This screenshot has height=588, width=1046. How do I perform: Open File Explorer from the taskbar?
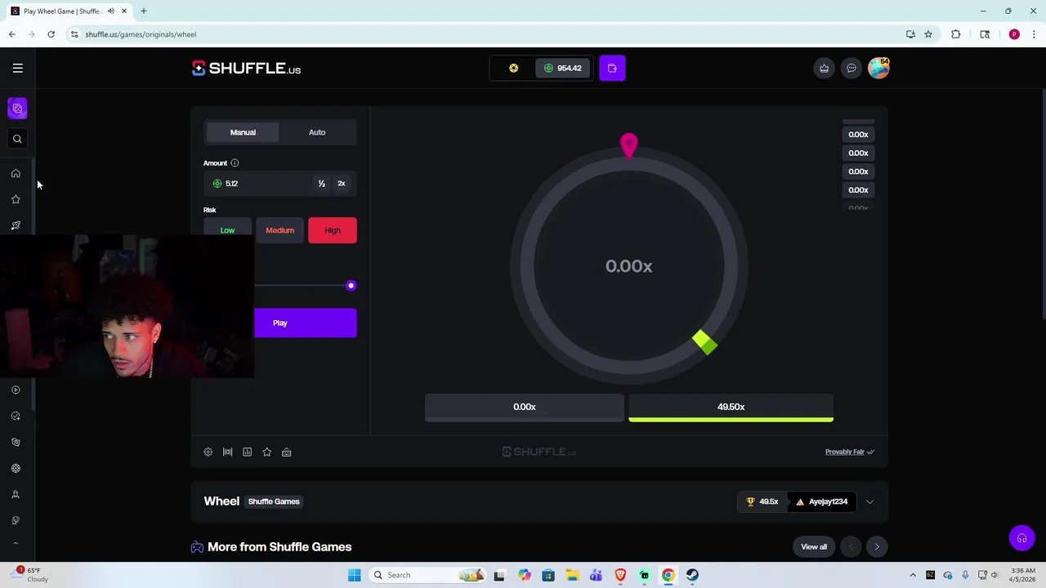click(x=572, y=575)
